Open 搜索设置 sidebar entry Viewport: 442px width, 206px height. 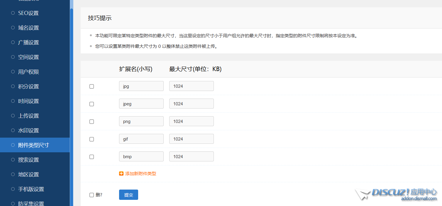pos(28,160)
